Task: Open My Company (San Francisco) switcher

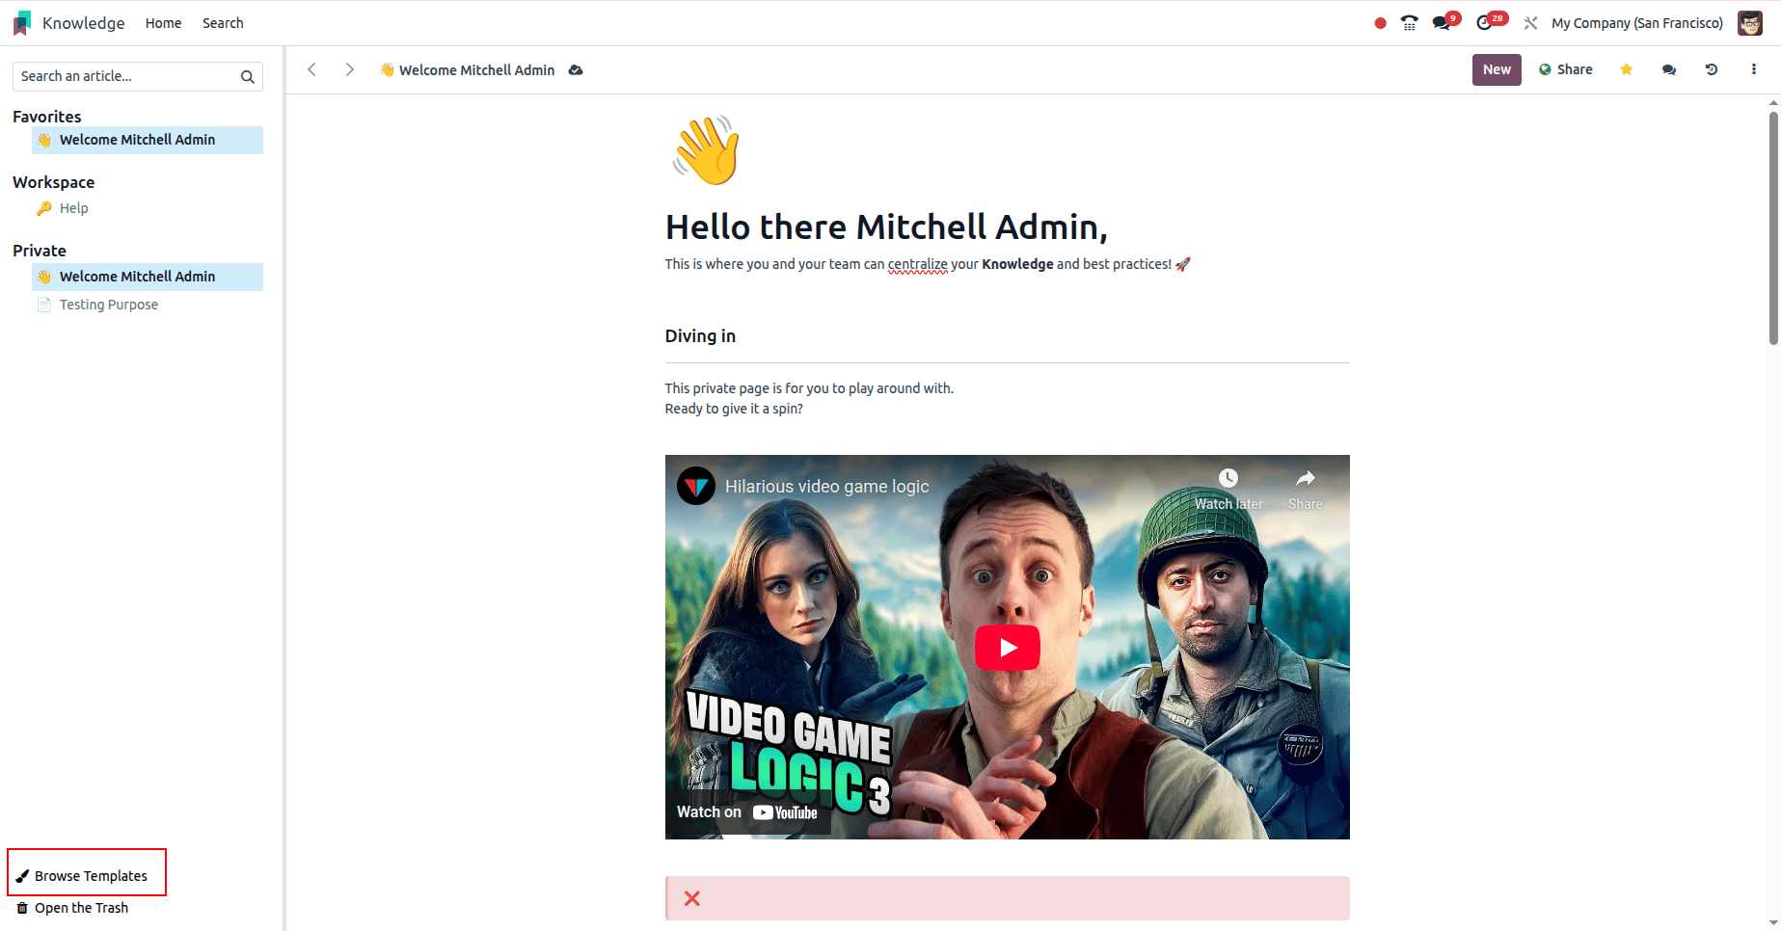Action: coord(1637,23)
